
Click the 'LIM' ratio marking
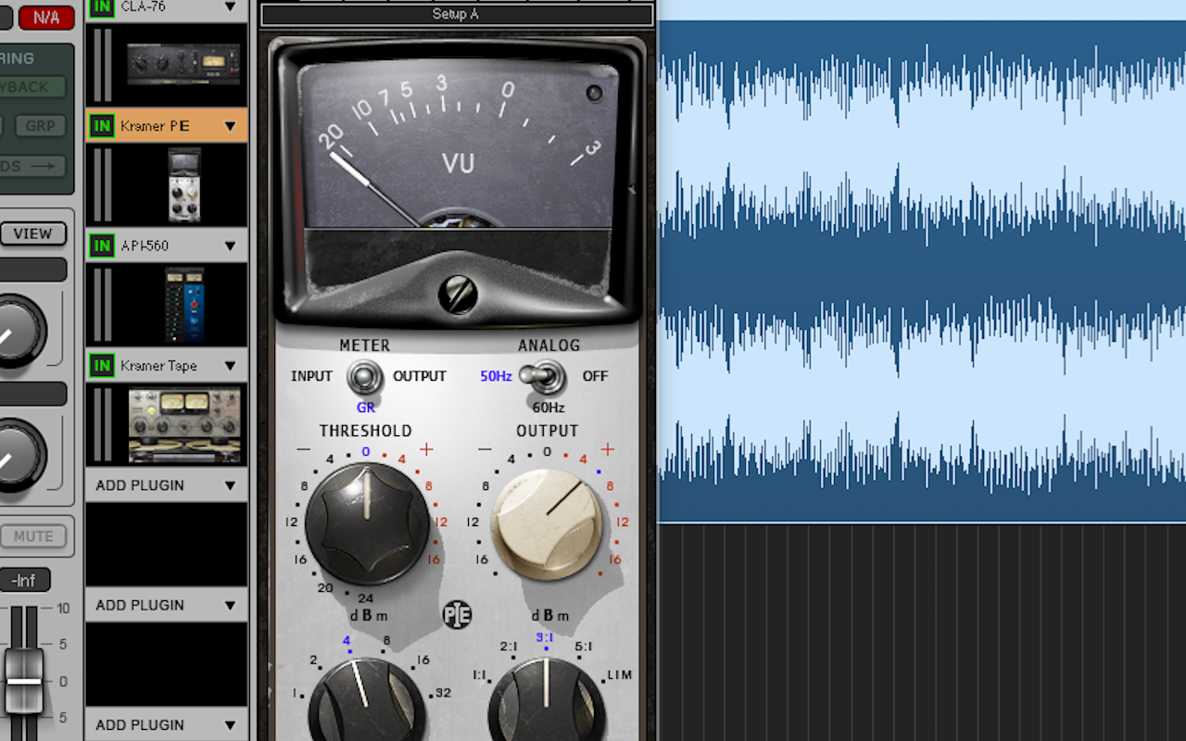[x=620, y=674]
